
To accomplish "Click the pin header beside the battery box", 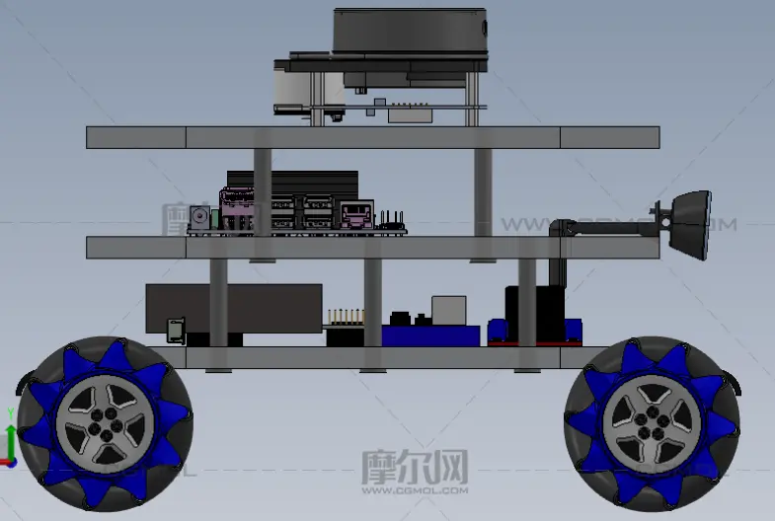I will [345, 316].
